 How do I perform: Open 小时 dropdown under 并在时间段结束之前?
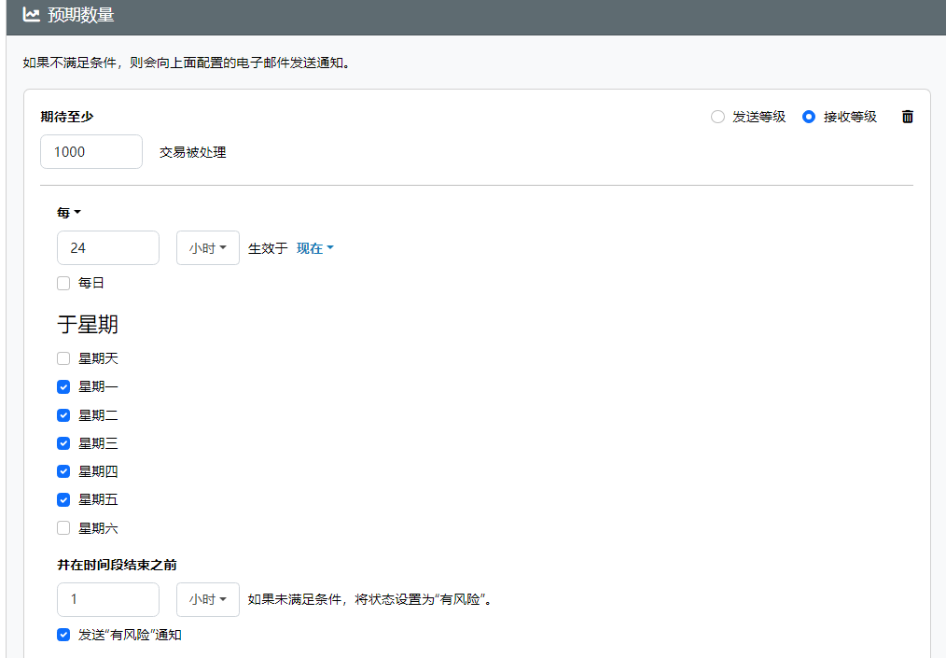pos(208,599)
